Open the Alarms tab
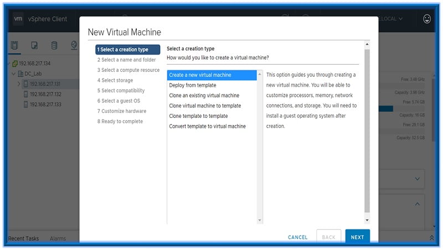The height and width of the screenshot is (250, 443). click(58, 239)
